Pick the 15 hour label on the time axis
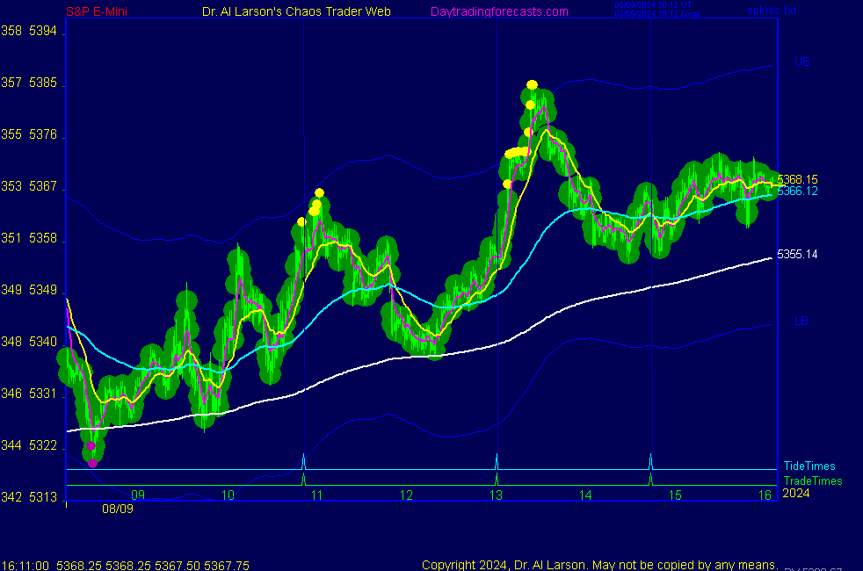863x571 pixels. 675,495
